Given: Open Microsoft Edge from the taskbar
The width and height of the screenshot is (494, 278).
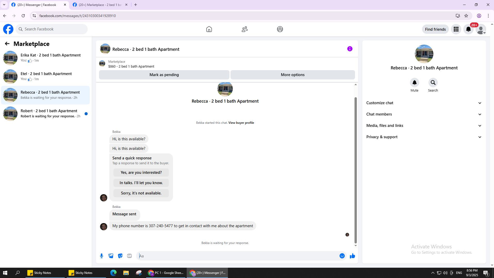Looking at the screenshot, I should point(113,273).
